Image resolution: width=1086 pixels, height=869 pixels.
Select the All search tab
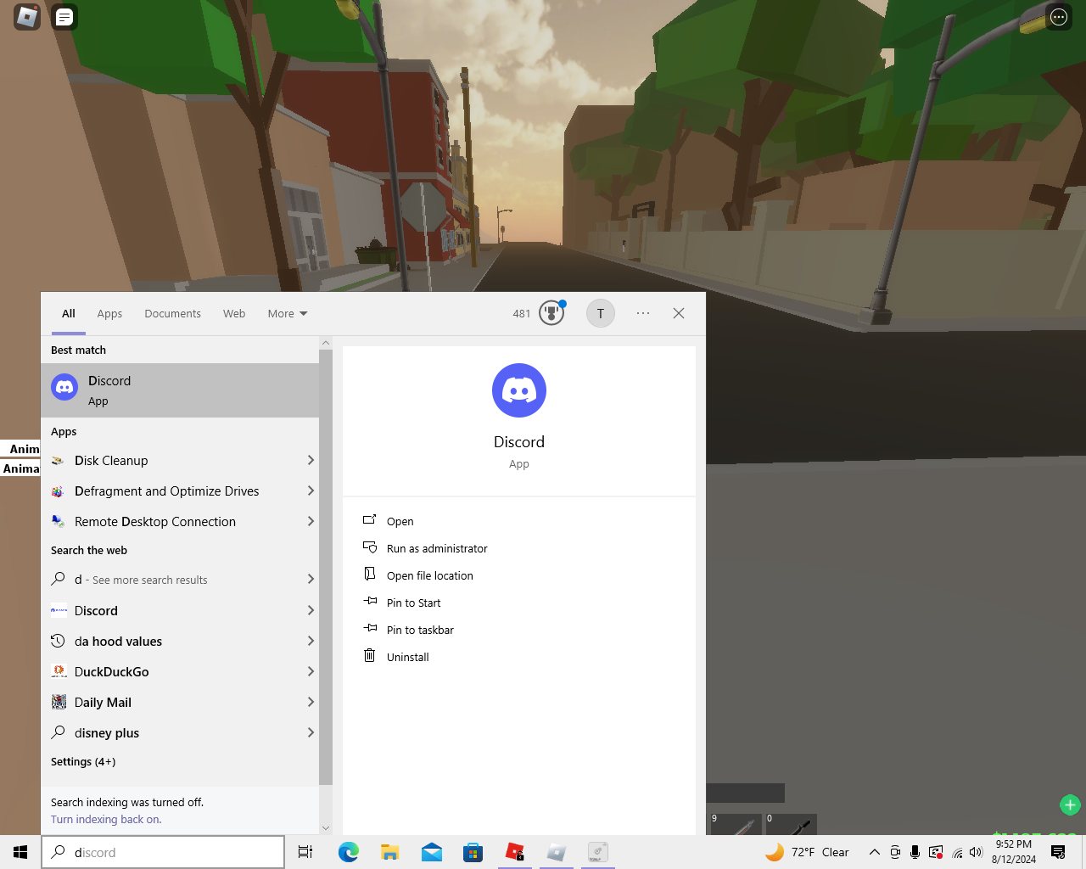click(69, 313)
